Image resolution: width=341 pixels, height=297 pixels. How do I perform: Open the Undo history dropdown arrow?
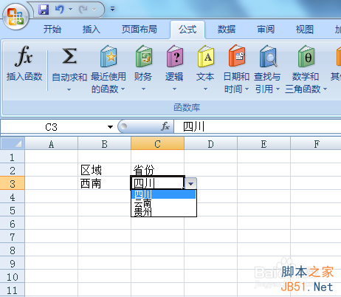click(70, 10)
